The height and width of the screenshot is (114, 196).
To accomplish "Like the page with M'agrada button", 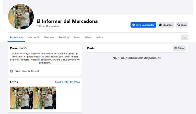I will click(x=166, y=25).
